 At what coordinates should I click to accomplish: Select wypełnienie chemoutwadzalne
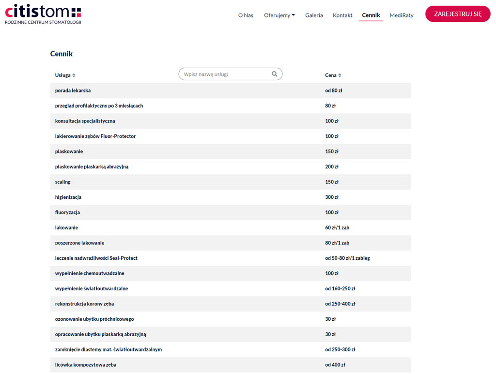coord(90,273)
